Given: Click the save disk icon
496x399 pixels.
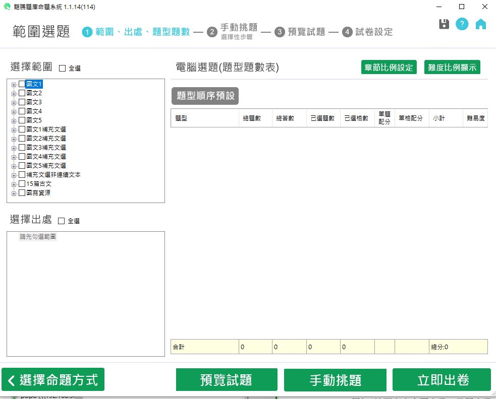Looking at the screenshot, I should 444,24.
